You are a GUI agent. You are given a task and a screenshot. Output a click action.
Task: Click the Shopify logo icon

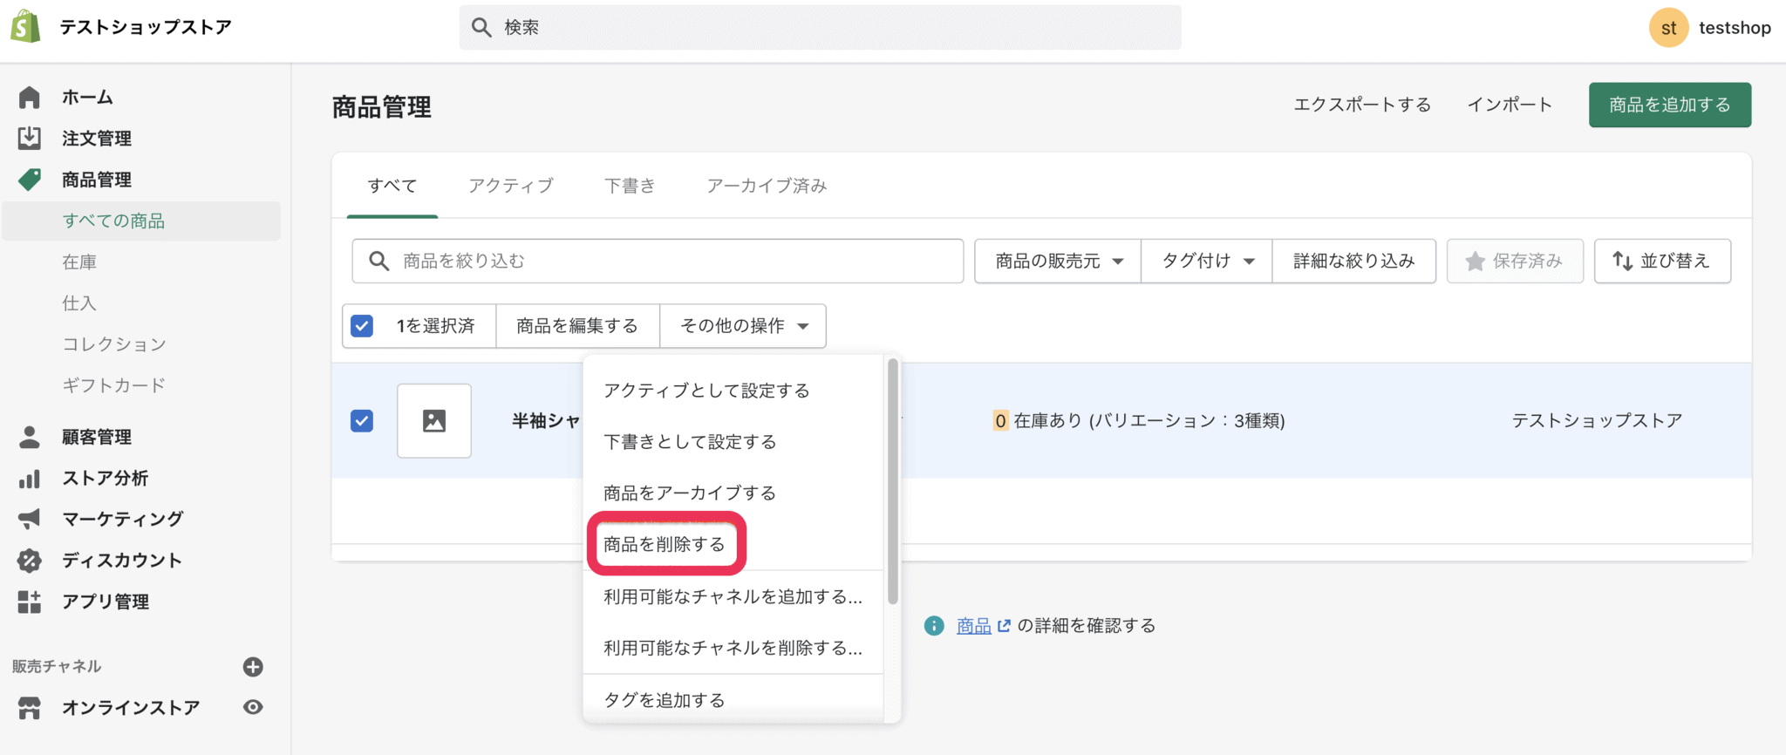[26, 27]
